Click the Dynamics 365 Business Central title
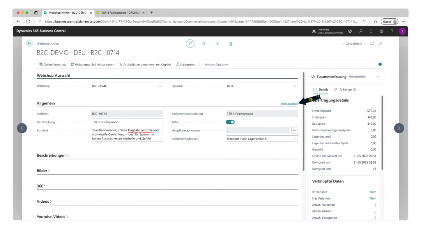 [x=41, y=31]
